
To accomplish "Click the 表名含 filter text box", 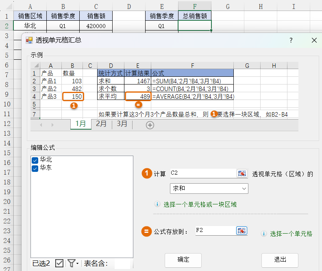I will tap(122, 264).
